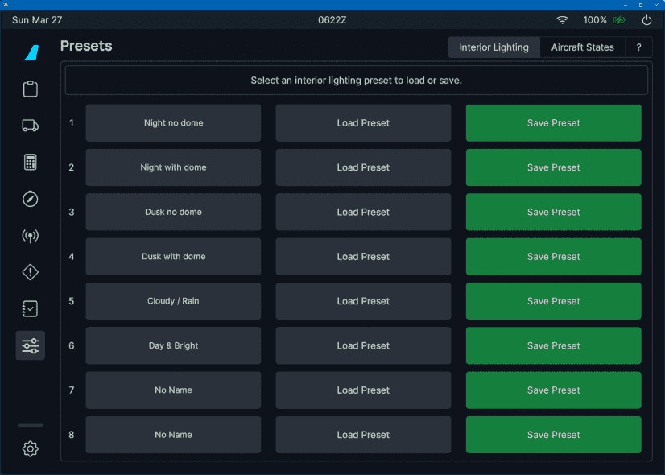Load Preset for Day & Bright
This screenshot has height=475, width=665.
coord(363,345)
